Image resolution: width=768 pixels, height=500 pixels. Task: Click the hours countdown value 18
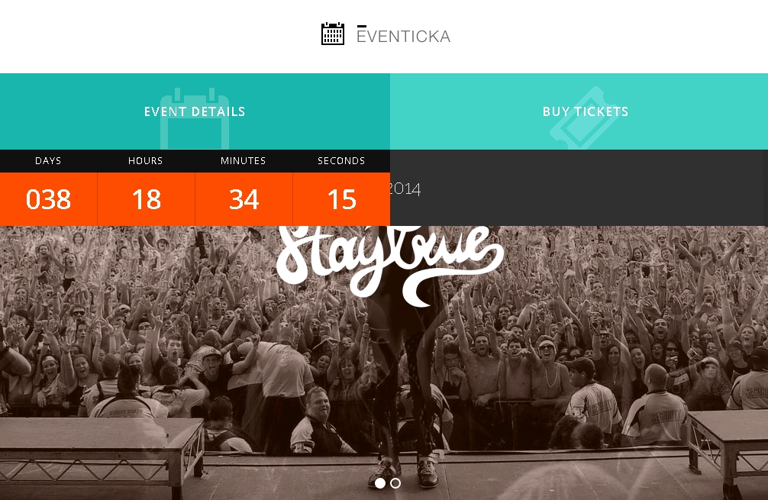[146, 200]
